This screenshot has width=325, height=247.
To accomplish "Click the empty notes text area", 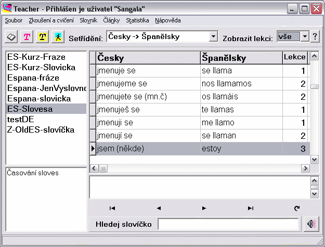I will click(x=200, y=187).
